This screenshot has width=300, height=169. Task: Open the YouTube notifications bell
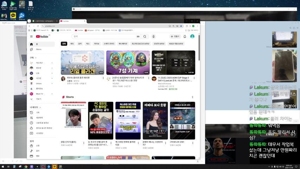click(185, 37)
